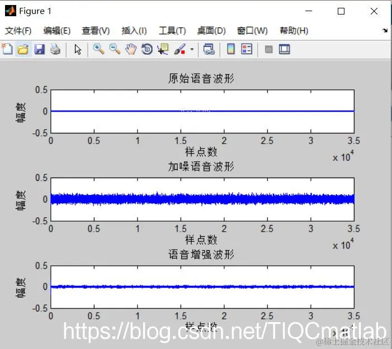Click the 加噪语音波形 plot title
The image size is (392, 349).
click(x=201, y=166)
